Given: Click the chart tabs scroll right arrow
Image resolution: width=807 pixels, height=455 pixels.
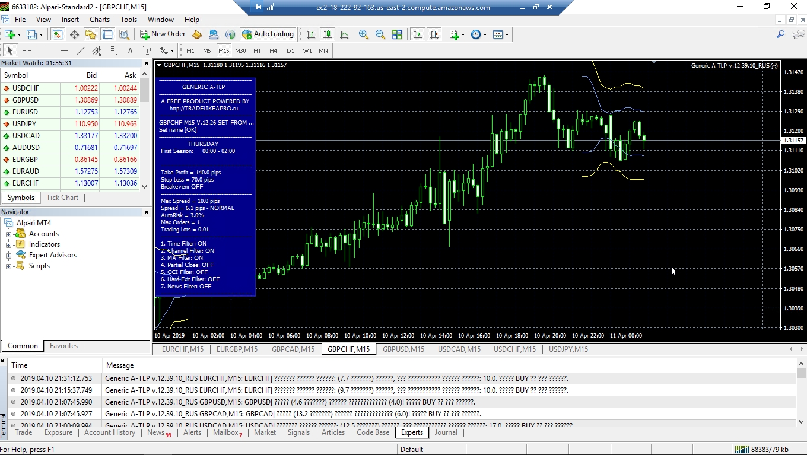Looking at the screenshot, I should pyautogui.click(x=801, y=349).
